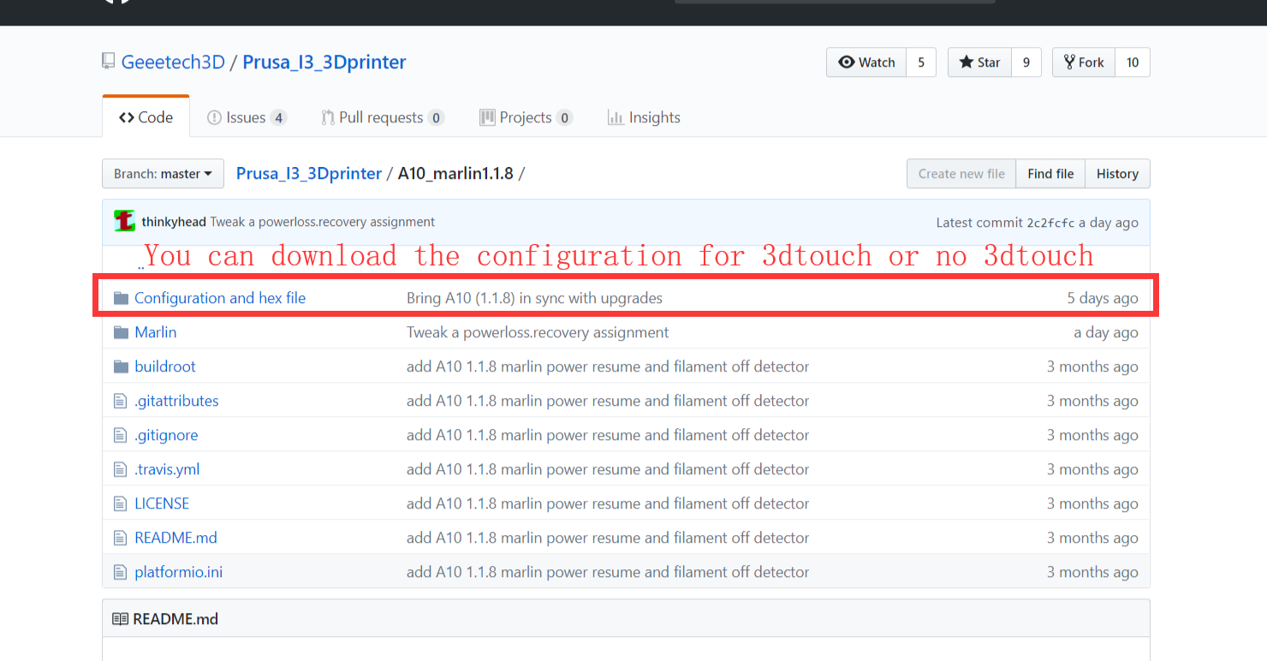Click the thinkyhead avatar icon
This screenshot has width=1267, height=661.
click(124, 222)
